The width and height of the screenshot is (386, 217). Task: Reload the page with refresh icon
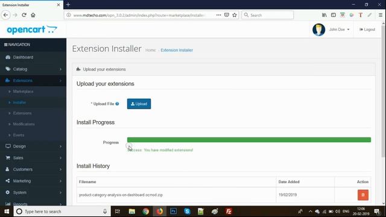pyautogui.click(x=24, y=15)
